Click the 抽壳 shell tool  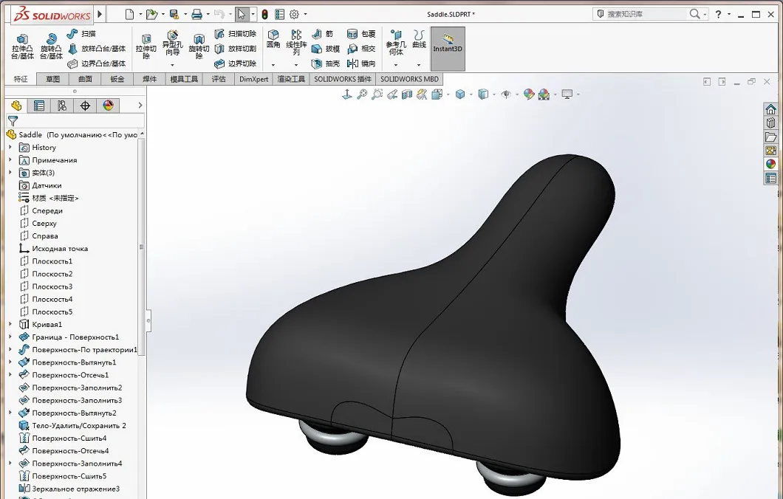326,63
